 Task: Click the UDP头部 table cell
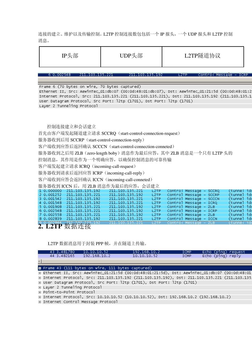click(131, 57)
